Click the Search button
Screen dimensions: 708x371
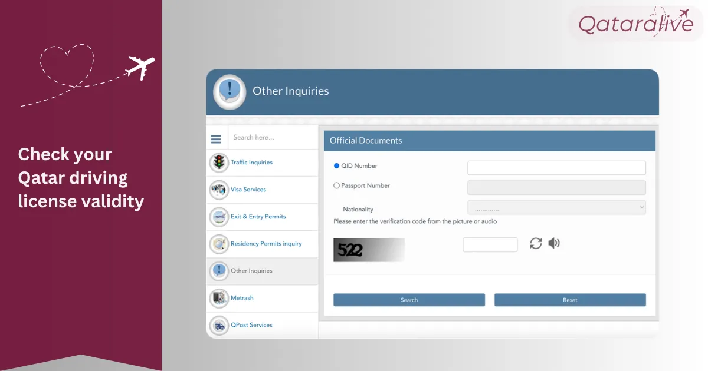(x=409, y=300)
